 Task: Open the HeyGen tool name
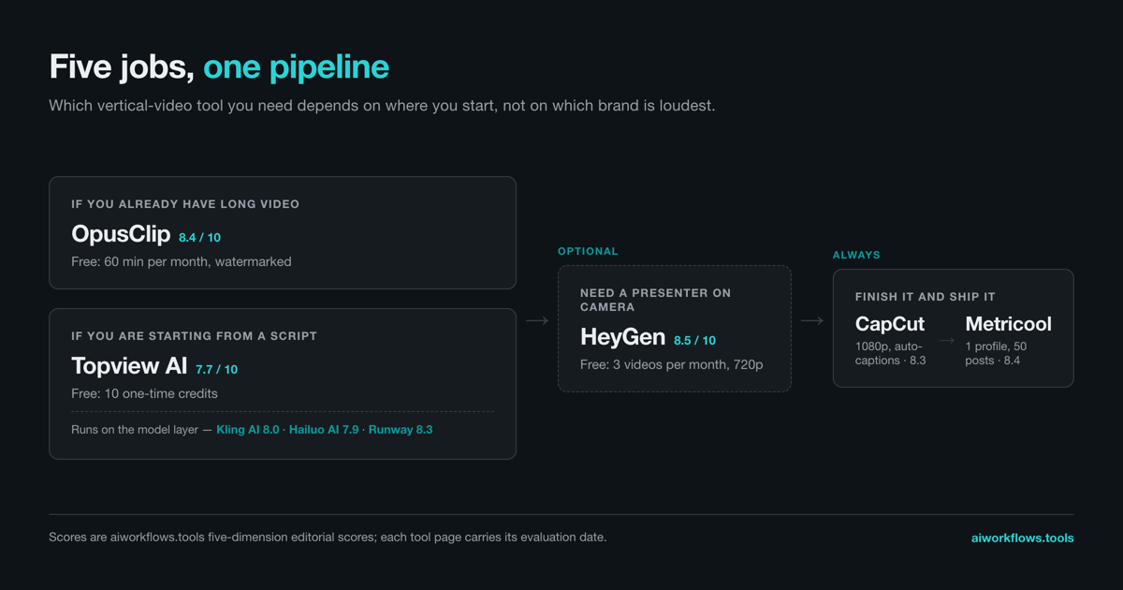622,337
